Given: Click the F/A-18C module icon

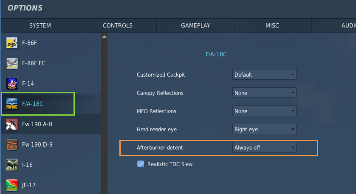Looking at the screenshot, I should (x=12, y=104).
